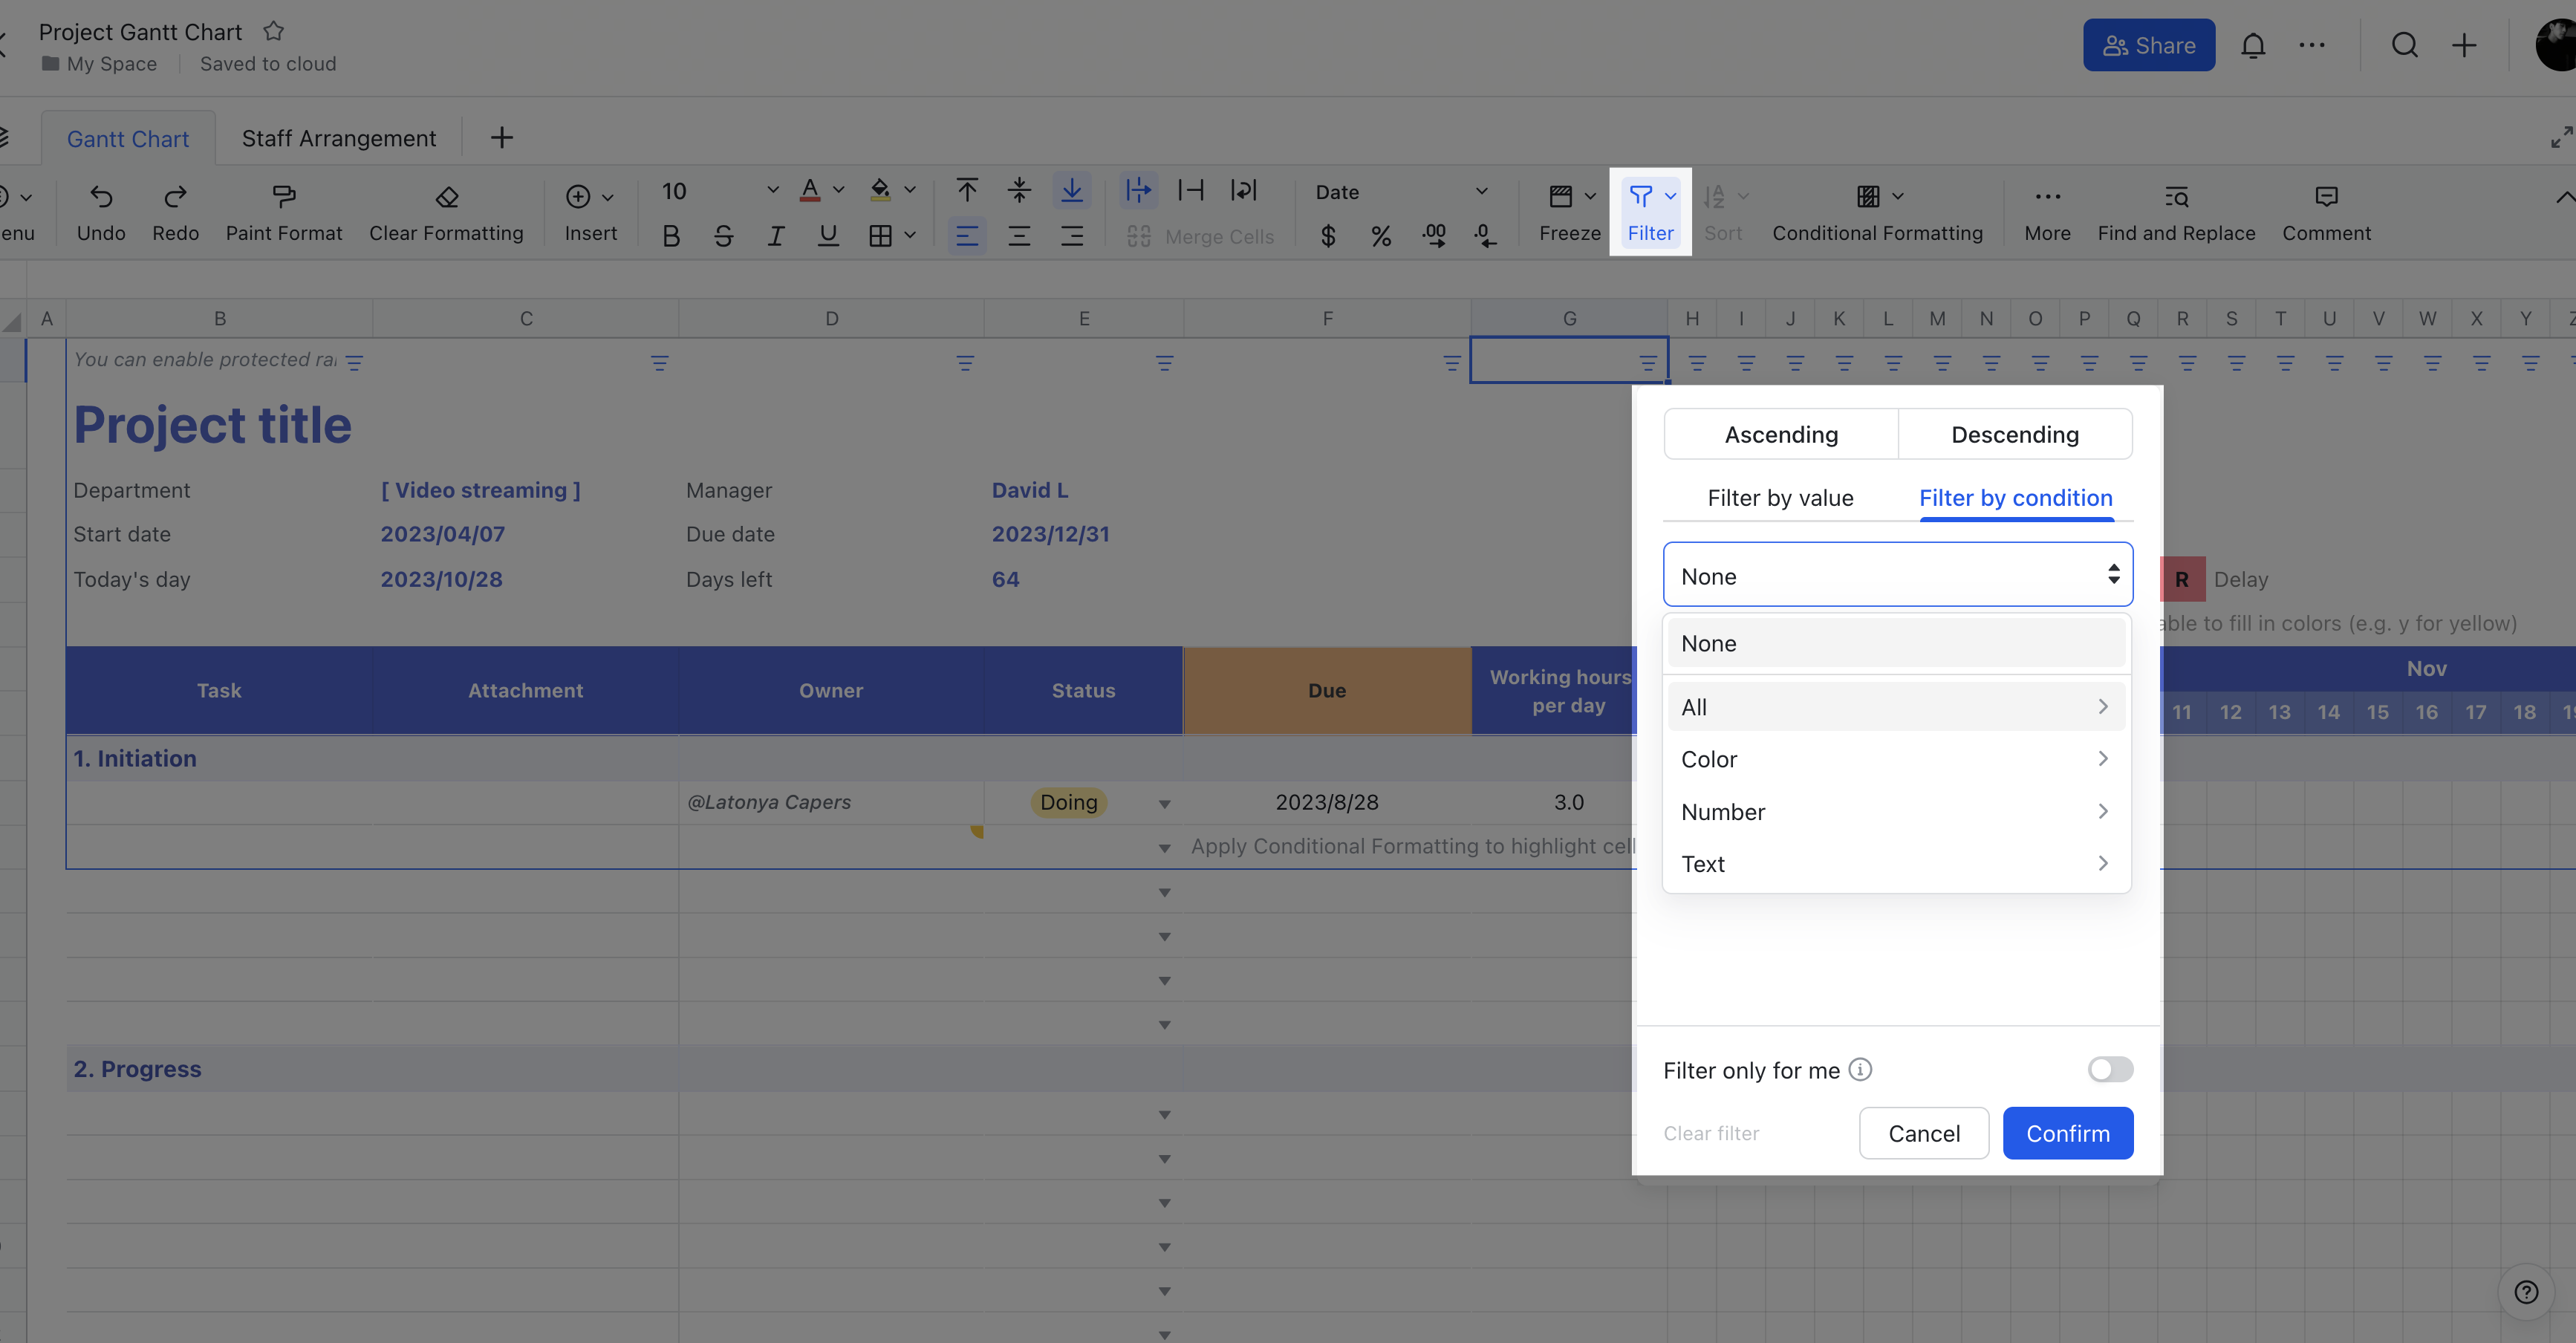The height and width of the screenshot is (1343, 2576).
Task: Click the notifications bell
Action: [x=2254, y=45]
